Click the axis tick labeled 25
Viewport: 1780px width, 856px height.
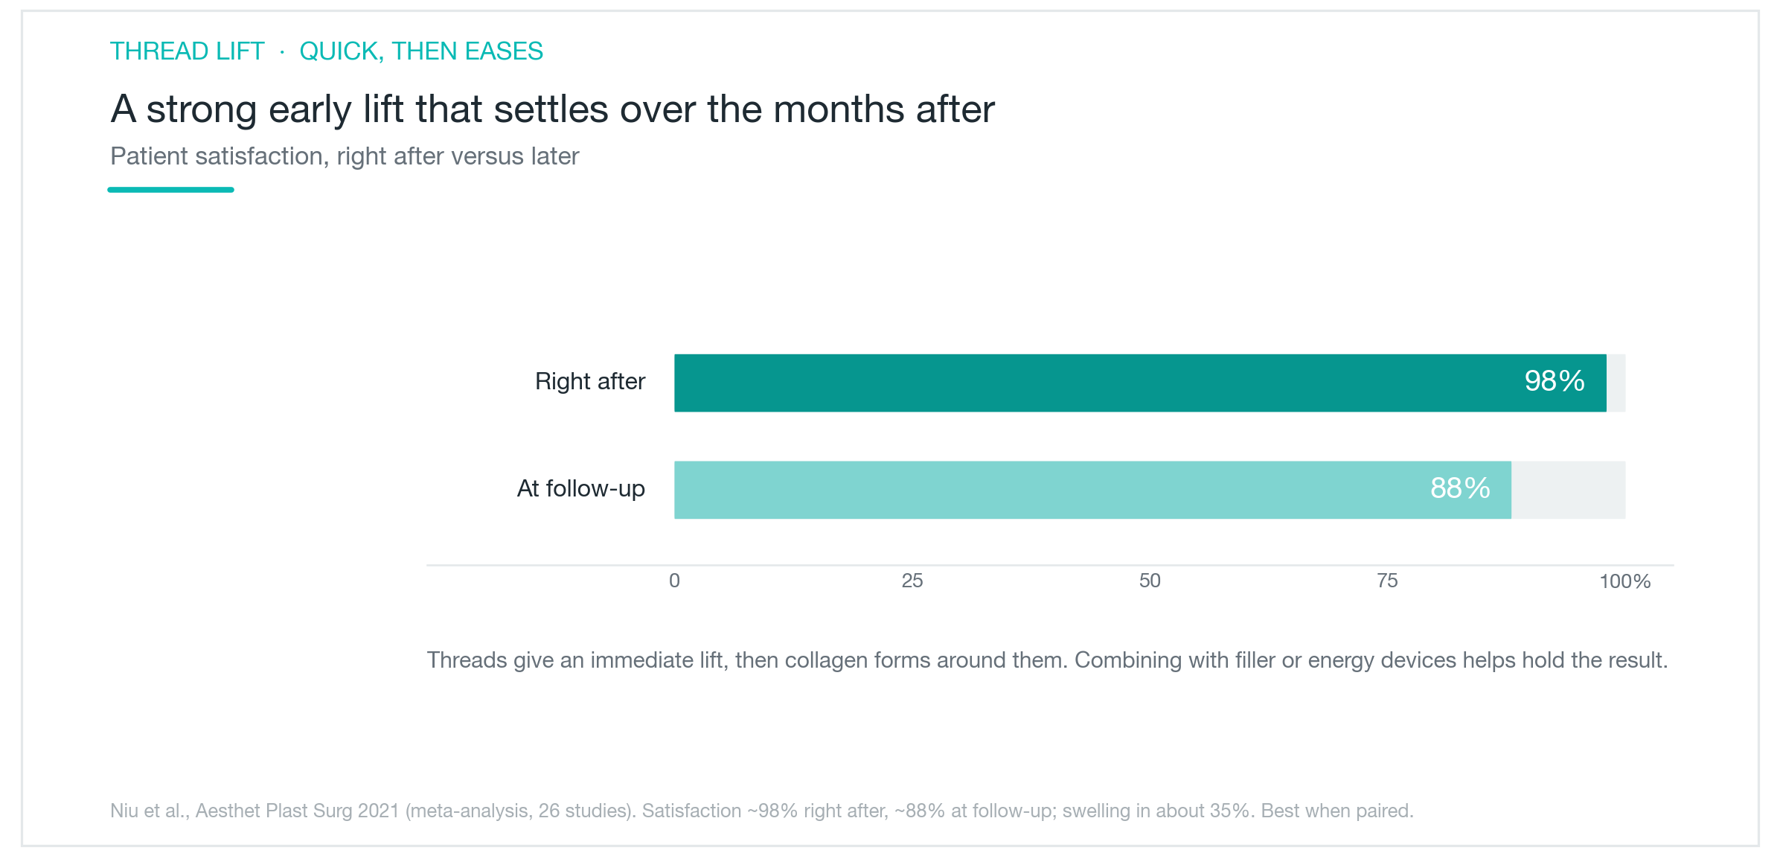point(912,581)
